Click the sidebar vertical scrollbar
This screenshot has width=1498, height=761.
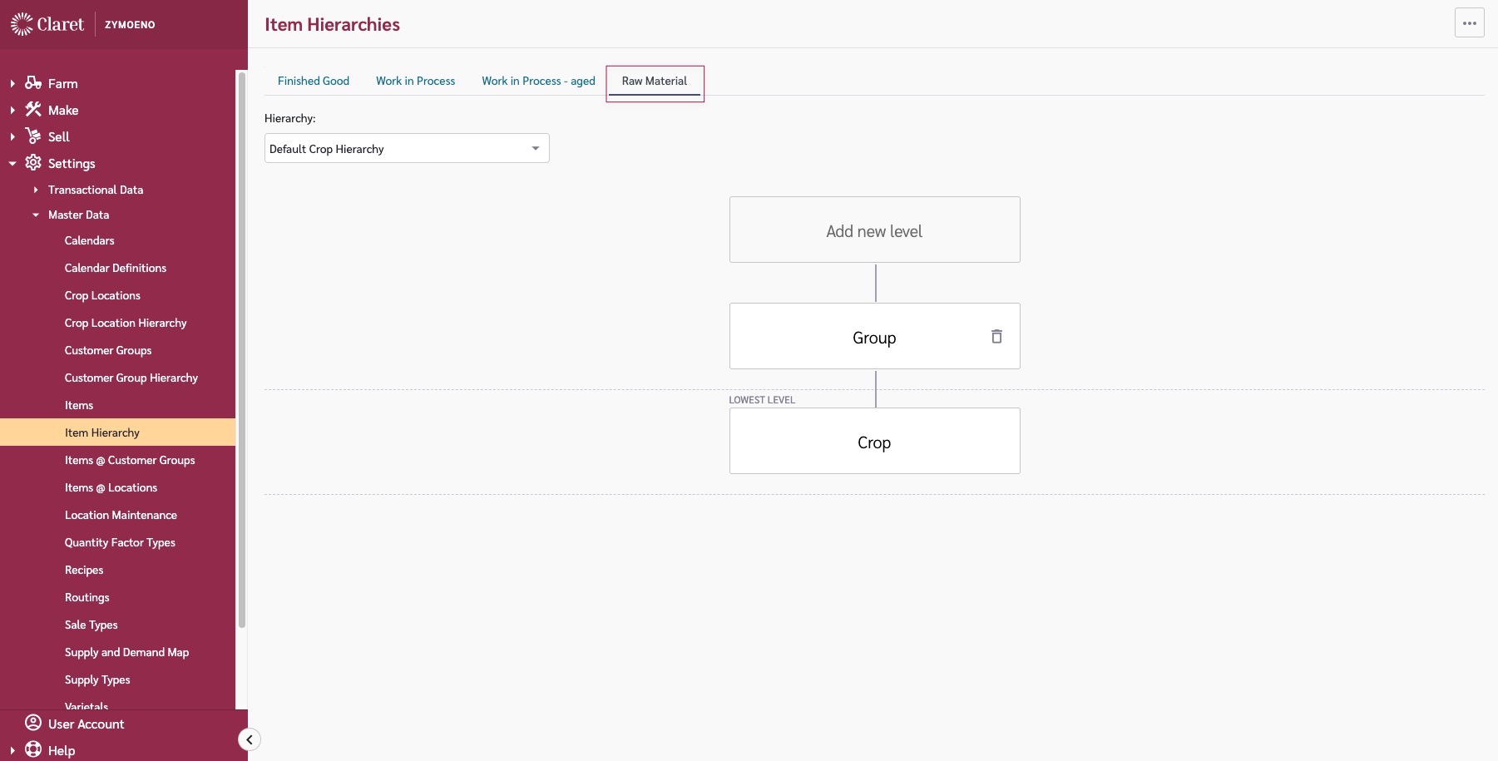click(x=242, y=349)
